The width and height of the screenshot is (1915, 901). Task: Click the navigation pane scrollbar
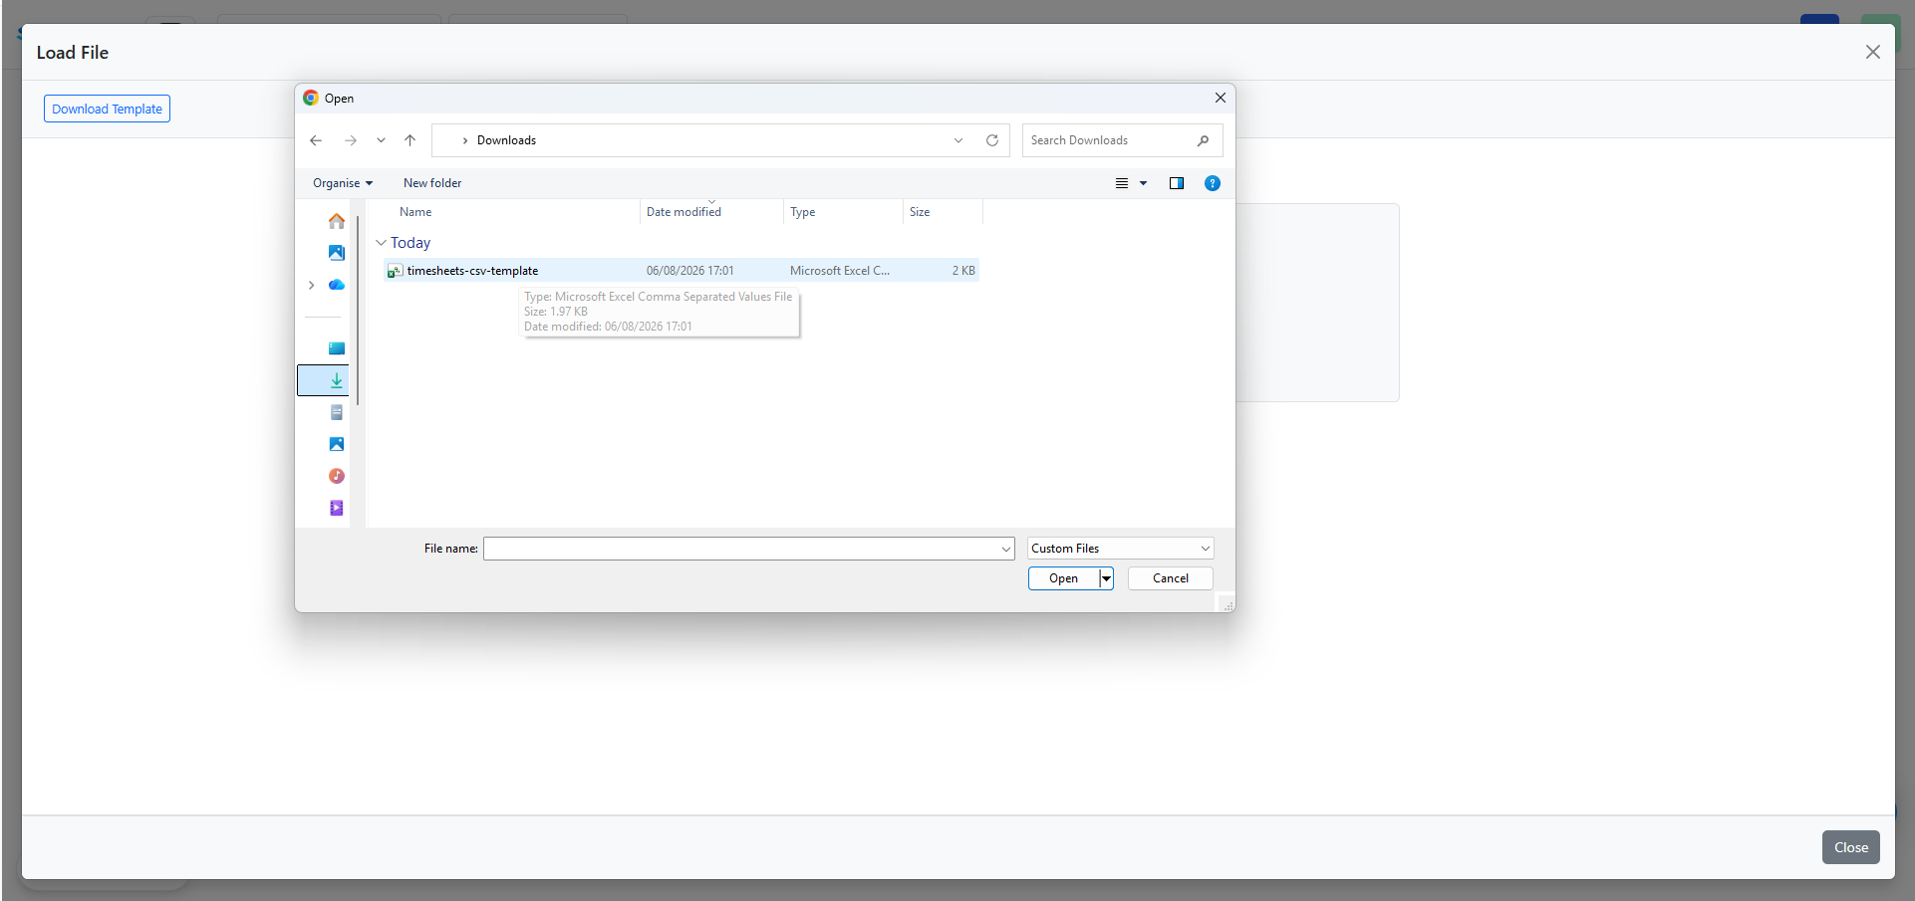click(357, 311)
